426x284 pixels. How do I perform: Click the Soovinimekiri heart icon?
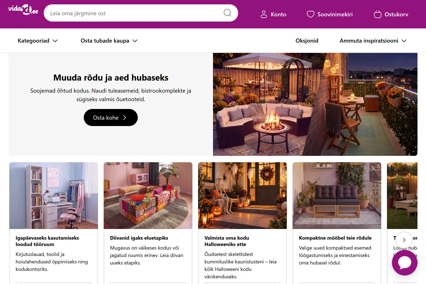click(311, 14)
